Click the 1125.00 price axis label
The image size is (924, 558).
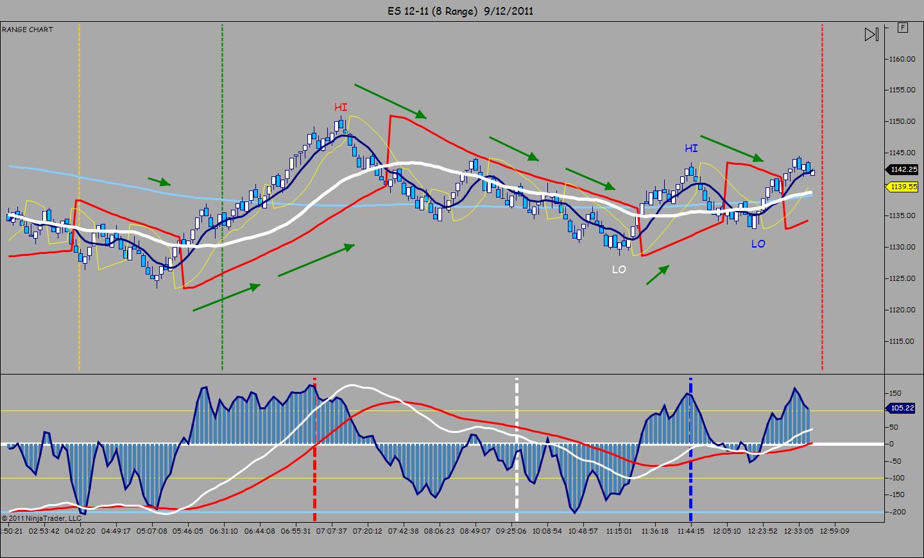coord(902,279)
